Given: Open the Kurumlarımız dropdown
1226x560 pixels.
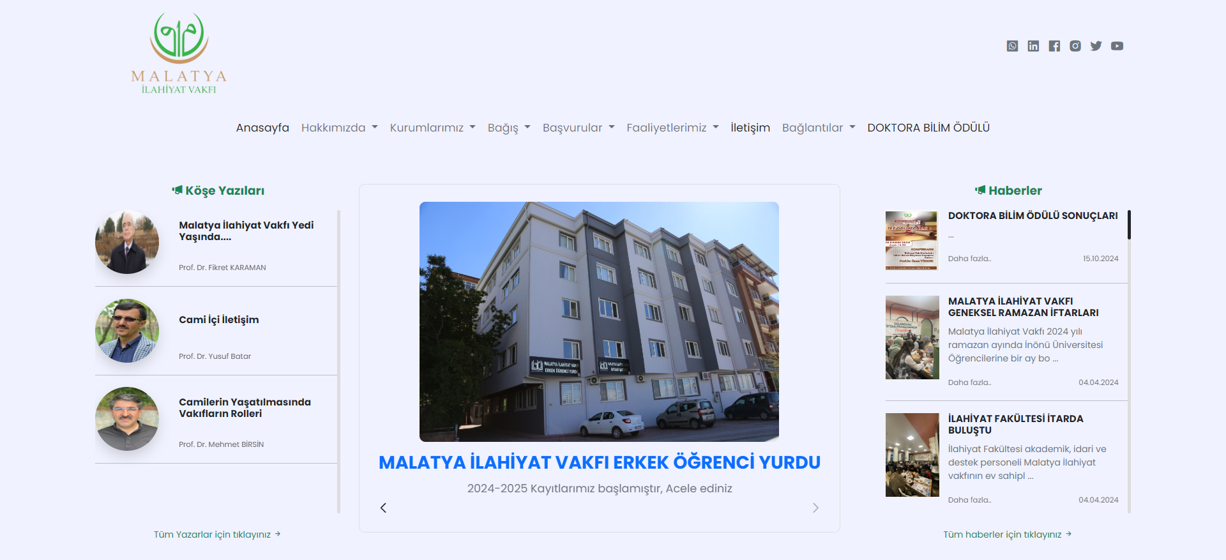Looking at the screenshot, I should pos(432,128).
